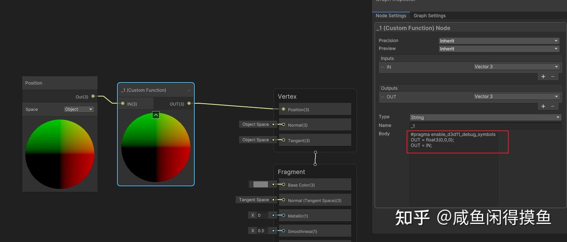Open the Vector 3 type dropdown for IN input

click(x=516, y=66)
